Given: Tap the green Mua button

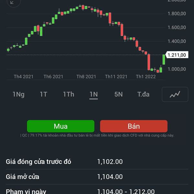Looking at the screenshot, I should pyautogui.click(x=61, y=126).
